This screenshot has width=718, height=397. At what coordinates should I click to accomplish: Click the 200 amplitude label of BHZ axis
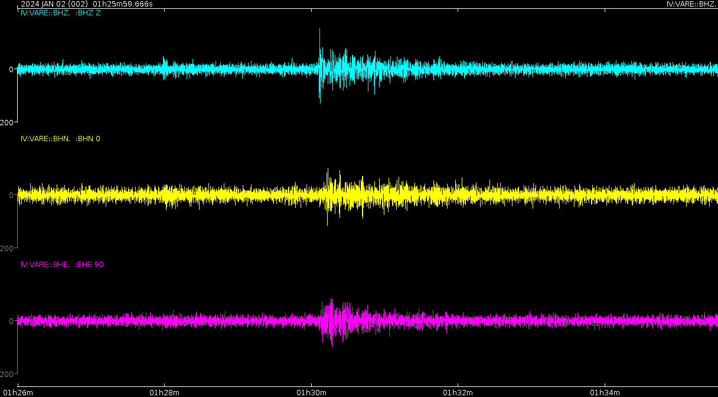[7, 122]
